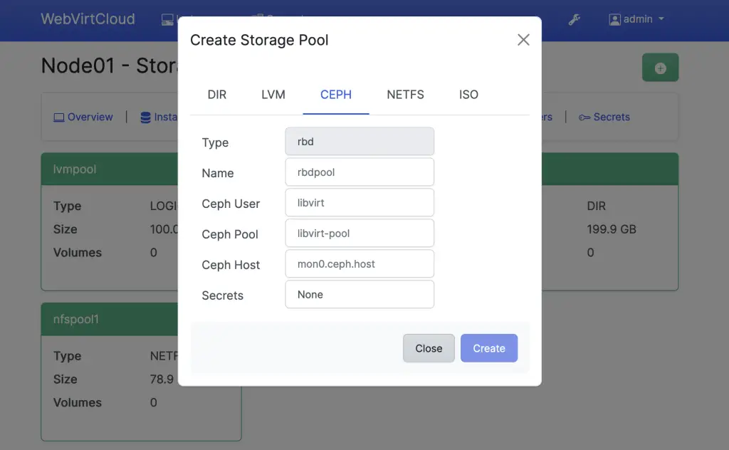Image resolution: width=729 pixels, height=450 pixels.
Task: Dismiss the dialog with the X
Action: coord(523,40)
